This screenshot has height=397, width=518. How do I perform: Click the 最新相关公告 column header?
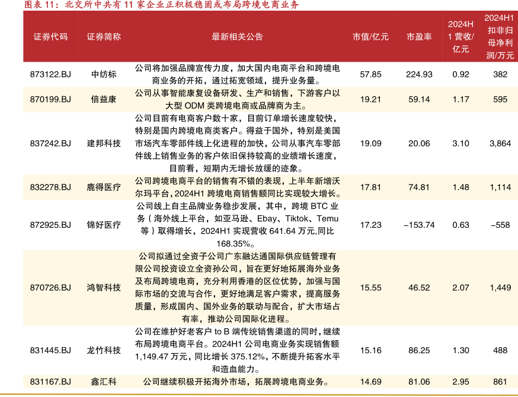click(x=237, y=37)
